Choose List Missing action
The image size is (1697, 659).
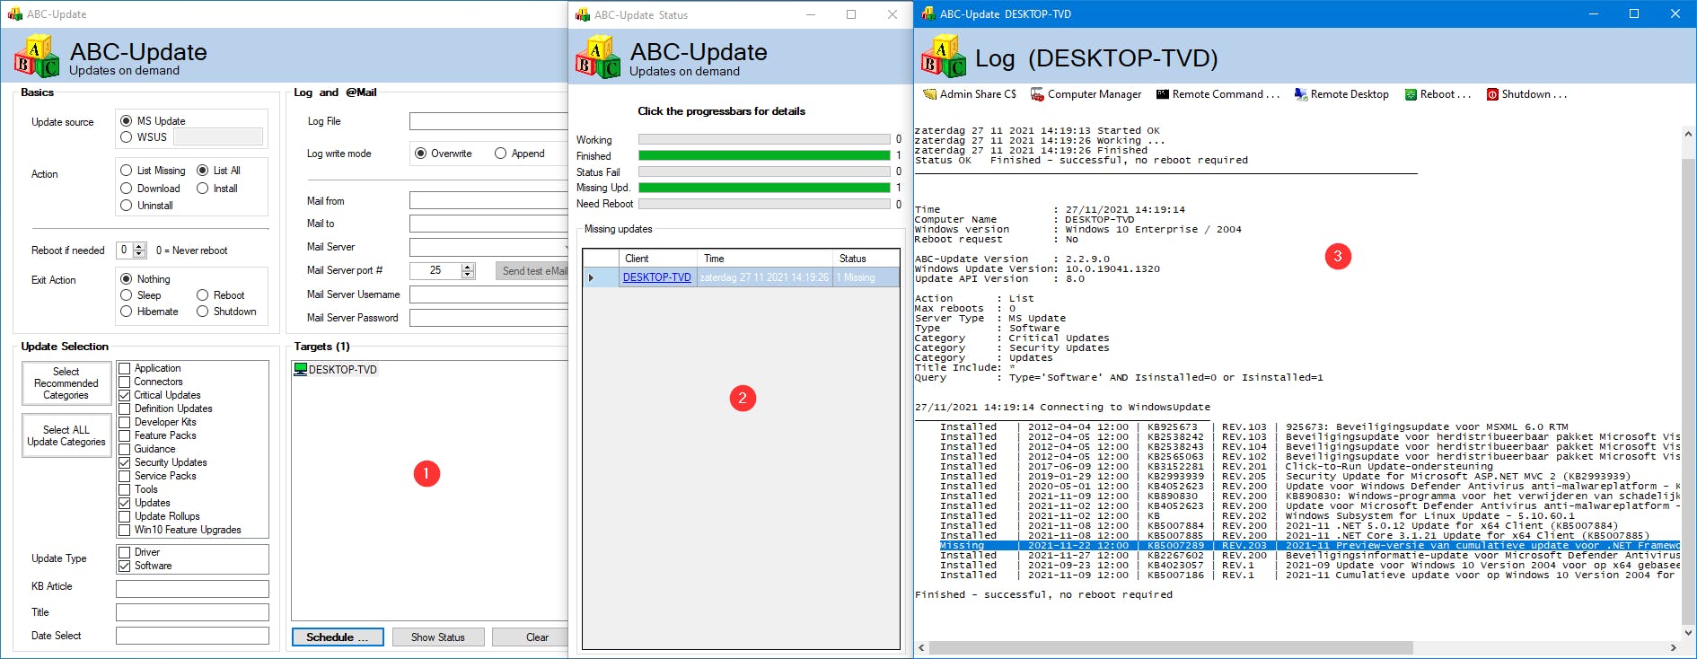pyautogui.click(x=127, y=171)
